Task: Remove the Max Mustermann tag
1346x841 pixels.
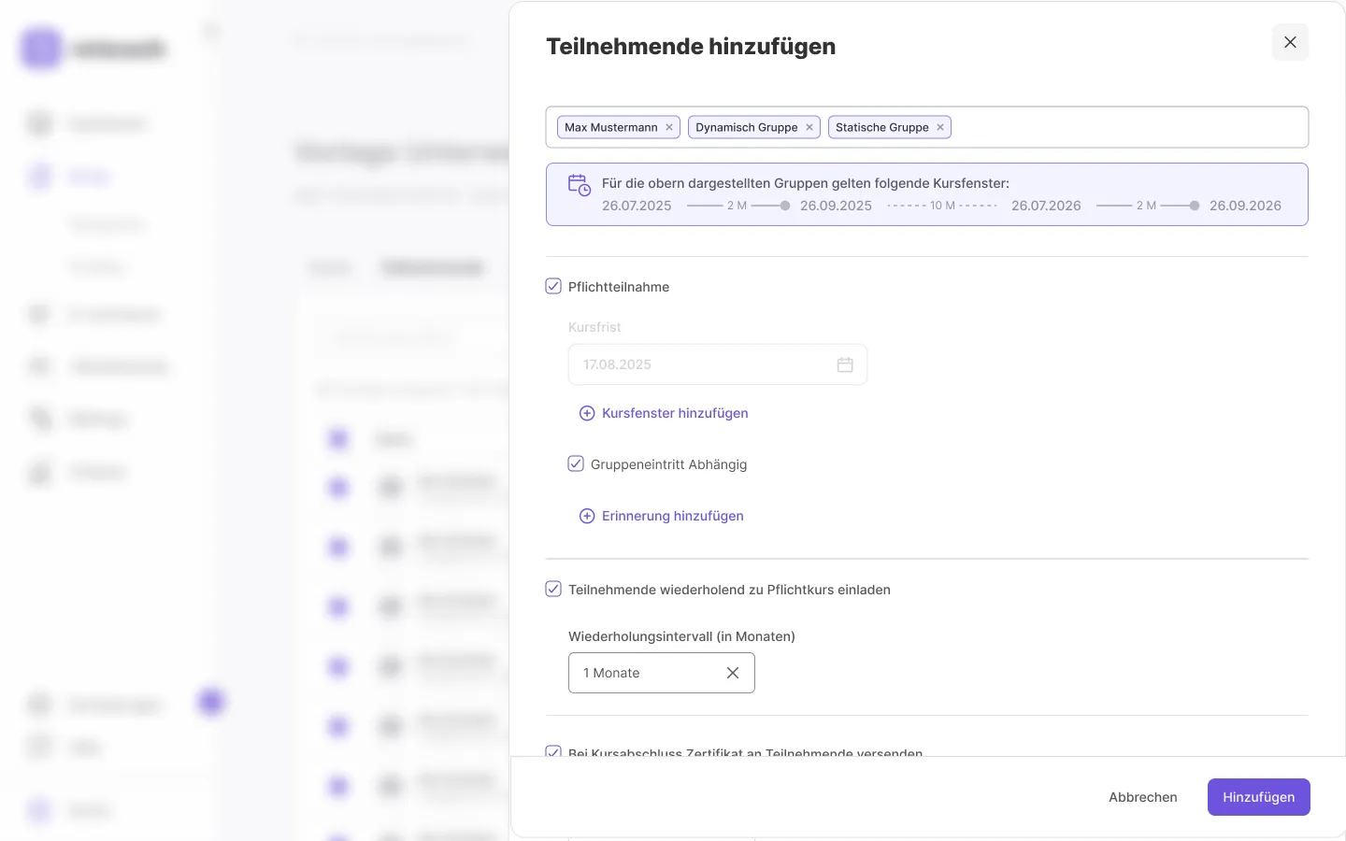Action: pyautogui.click(x=669, y=127)
